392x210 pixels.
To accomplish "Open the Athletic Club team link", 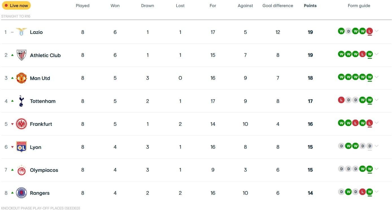I will 45,55.
